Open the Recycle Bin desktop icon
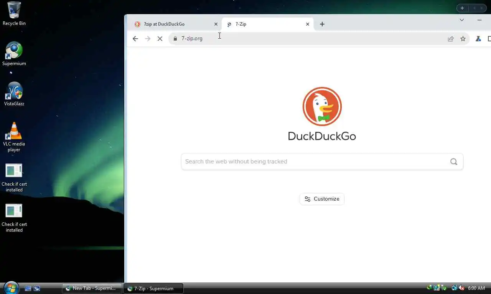The width and height of the screenshot is (491, 294). tap(14, 13)
